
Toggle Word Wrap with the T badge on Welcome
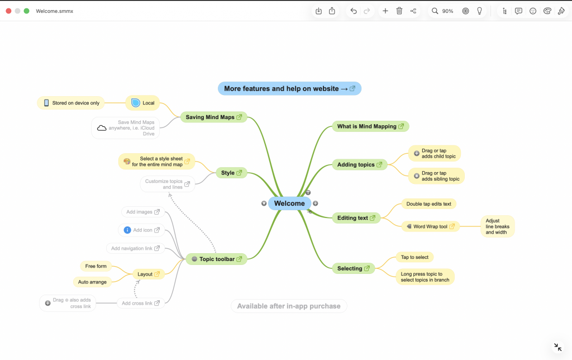click(x=308, y=192)
